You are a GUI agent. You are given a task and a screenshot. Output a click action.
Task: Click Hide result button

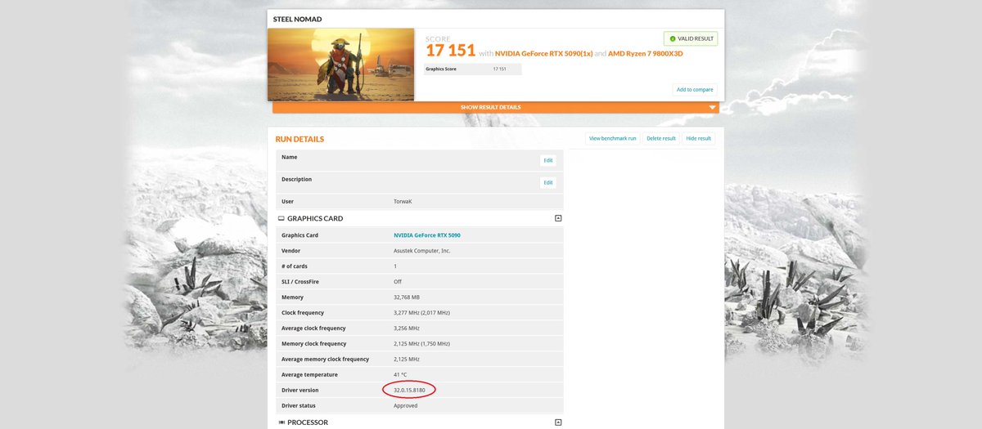point(699,138)
